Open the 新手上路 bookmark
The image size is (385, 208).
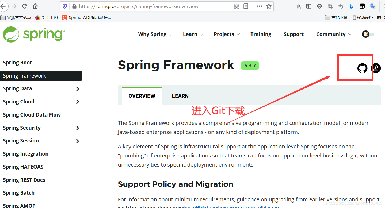tap(47, 18)
